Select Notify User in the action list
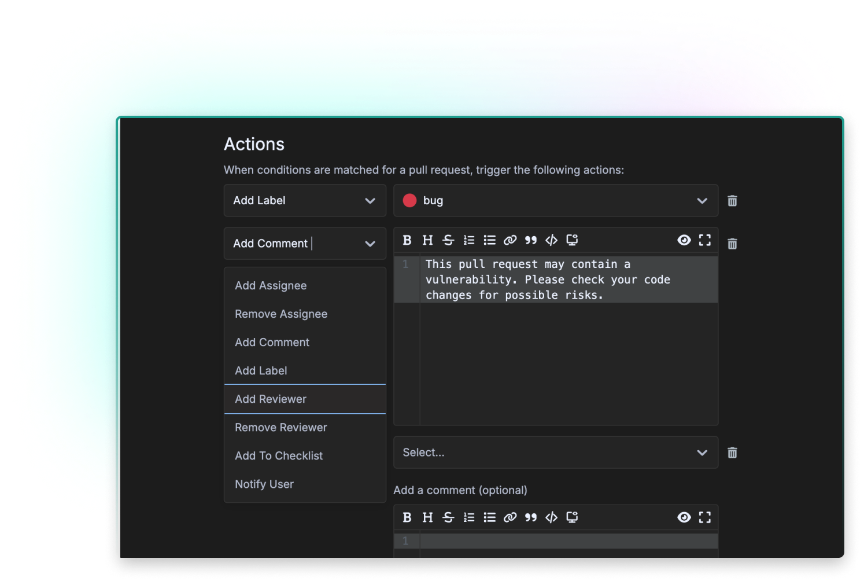 click(264, 484)
